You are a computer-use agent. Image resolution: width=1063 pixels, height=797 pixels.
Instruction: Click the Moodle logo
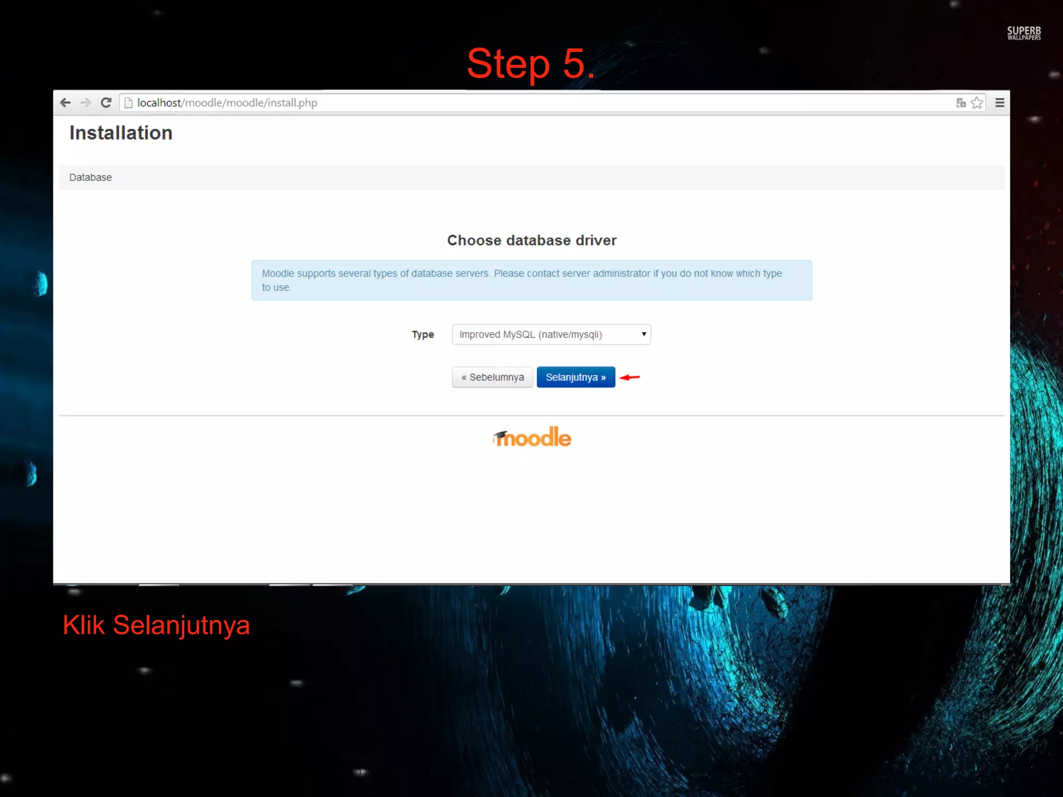click(532, 437)
